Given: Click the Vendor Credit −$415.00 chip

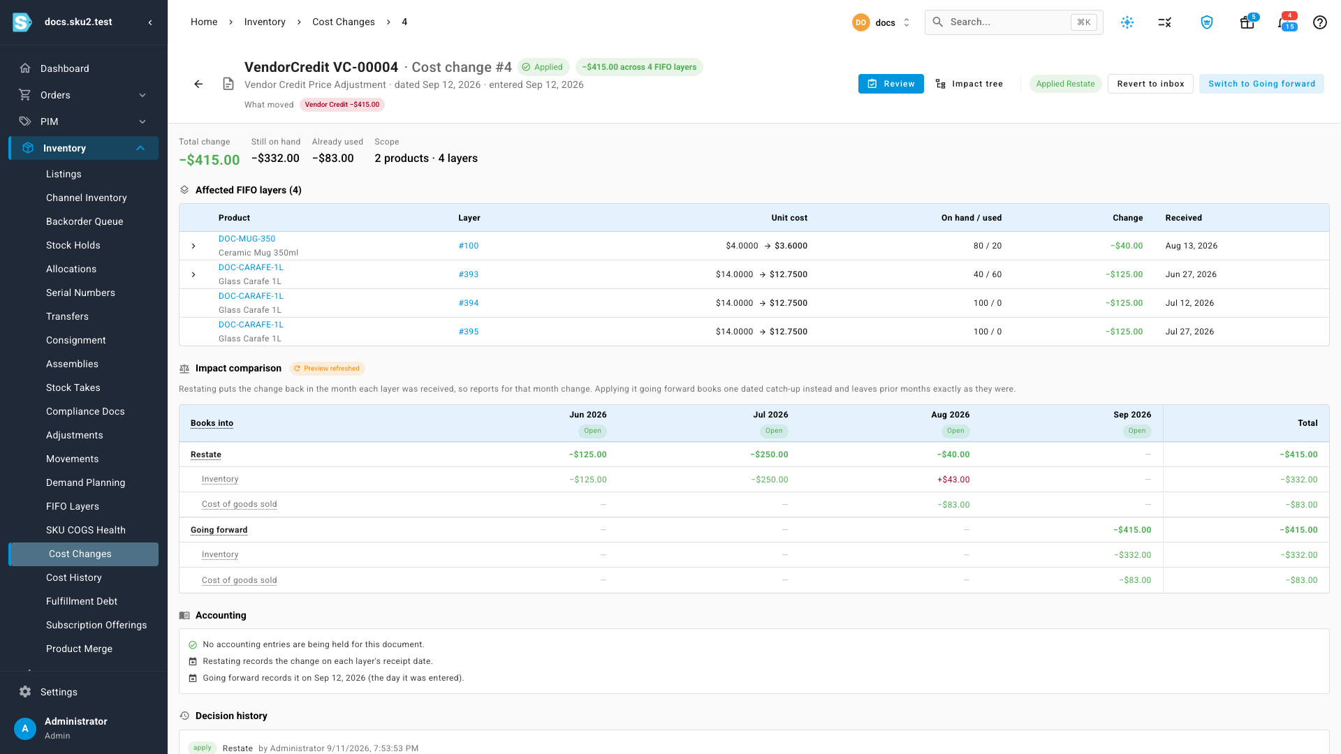Looking at the screenshot, I should pos(342,105).
